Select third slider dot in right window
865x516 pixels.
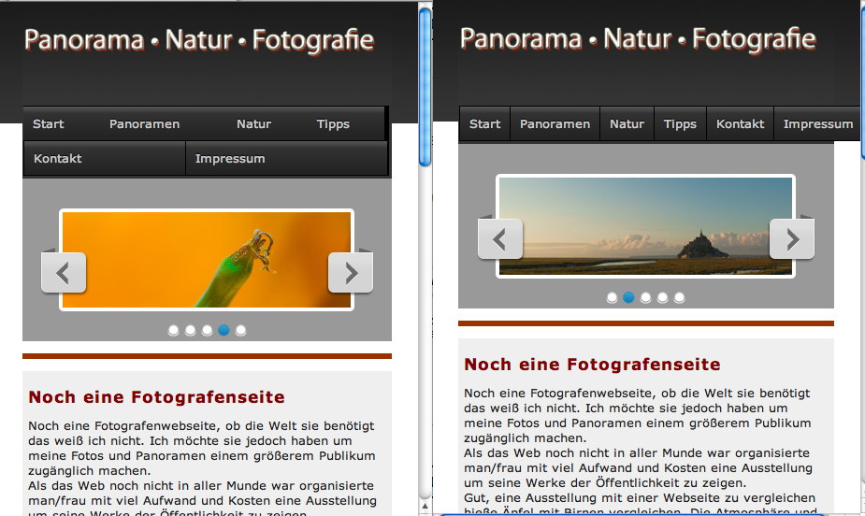[x=646, y=297]
